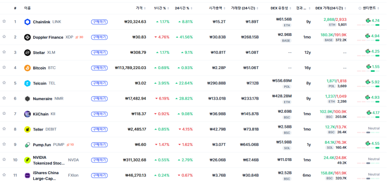The image size is (391, 181).
Task: Click the SOL chain tag under ₩51.98B
Action: pyautogui.click(x=287, y=148)
